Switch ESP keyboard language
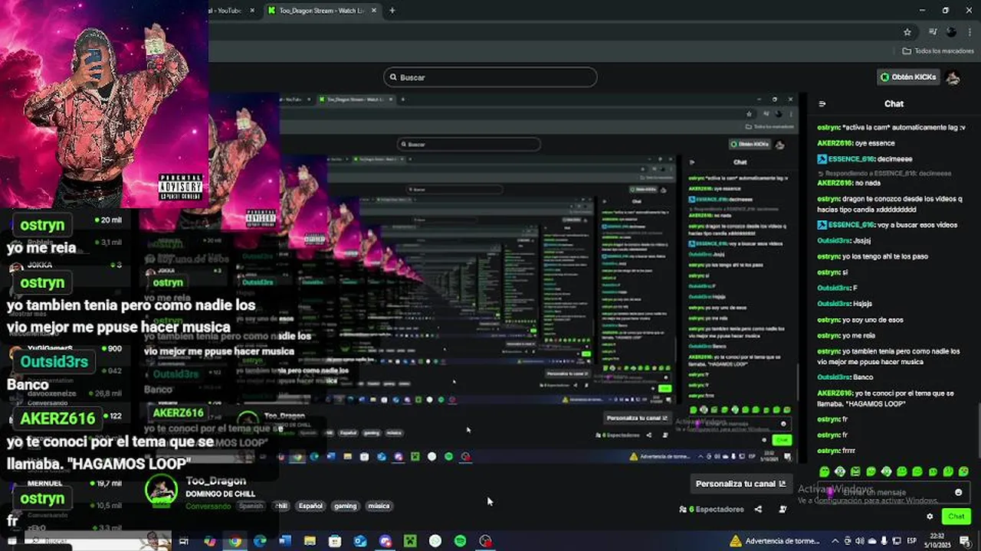Screen dimensions: 981x551 coord(911,541)
